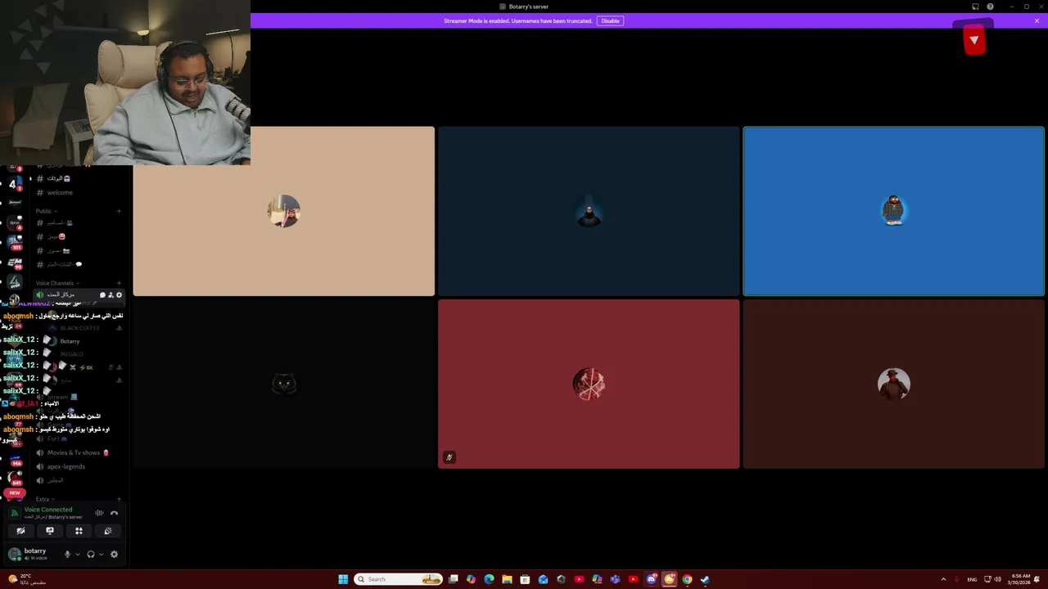Open the Discord inbox icon
1048x589 pixels.
click(x=975, y=7)
